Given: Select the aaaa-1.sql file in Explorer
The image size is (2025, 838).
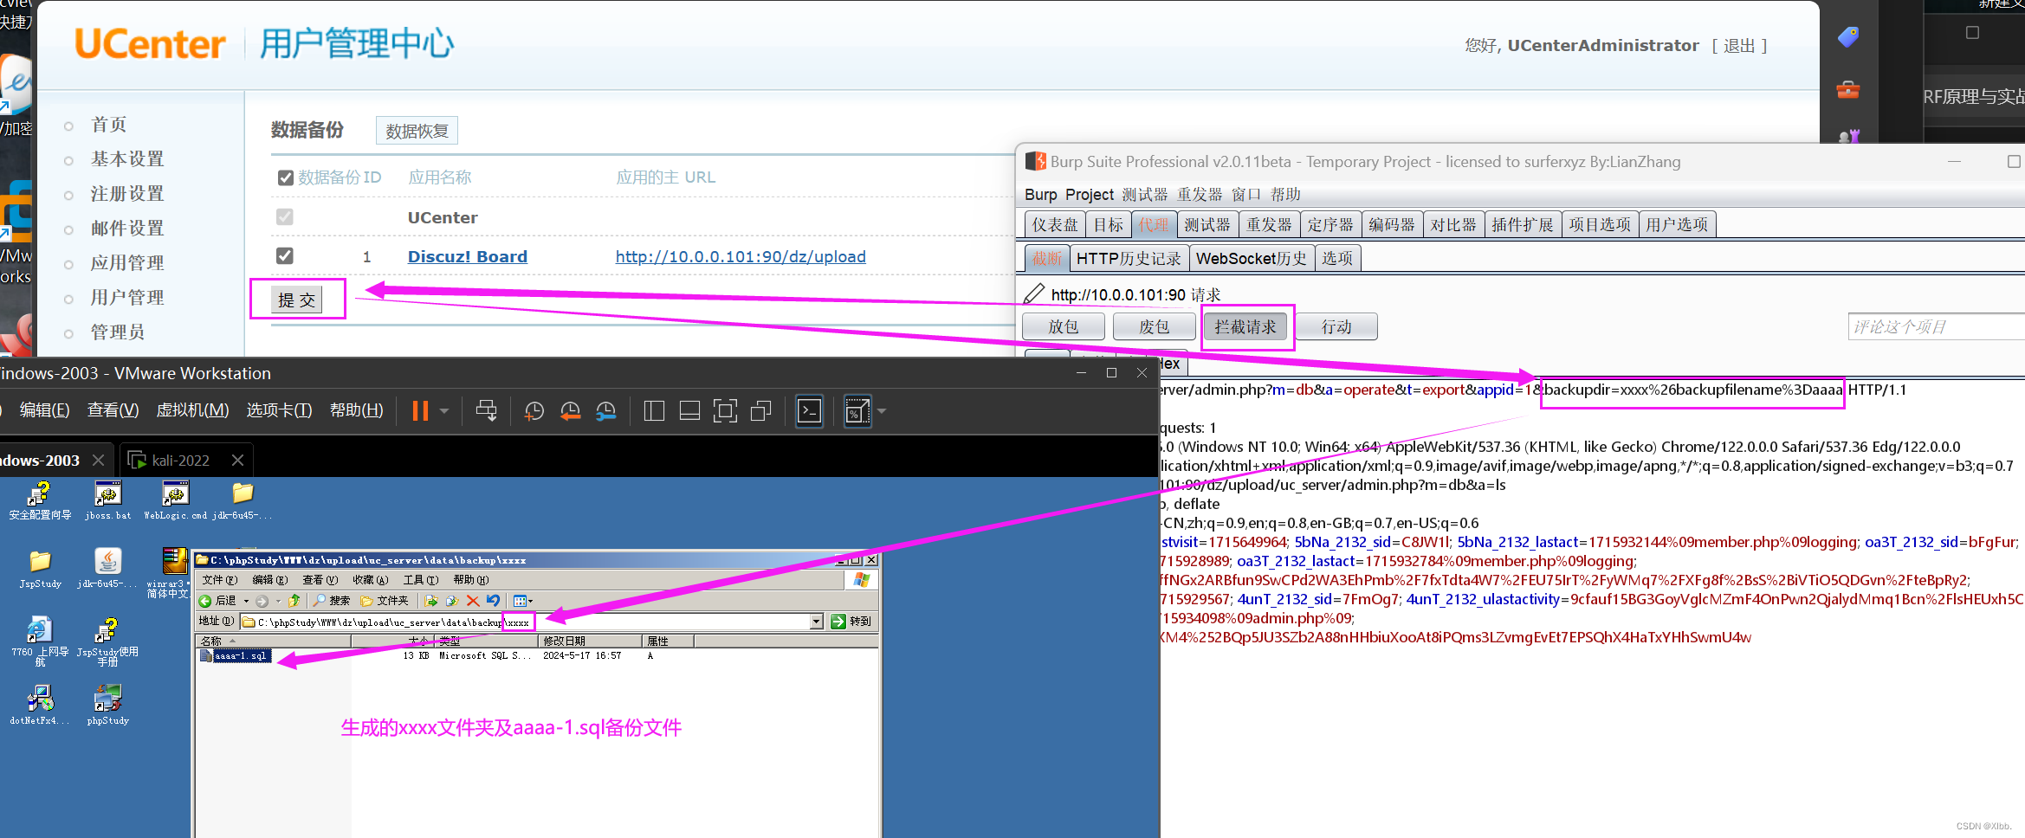Looking at the screenshot, I should 235,656.
